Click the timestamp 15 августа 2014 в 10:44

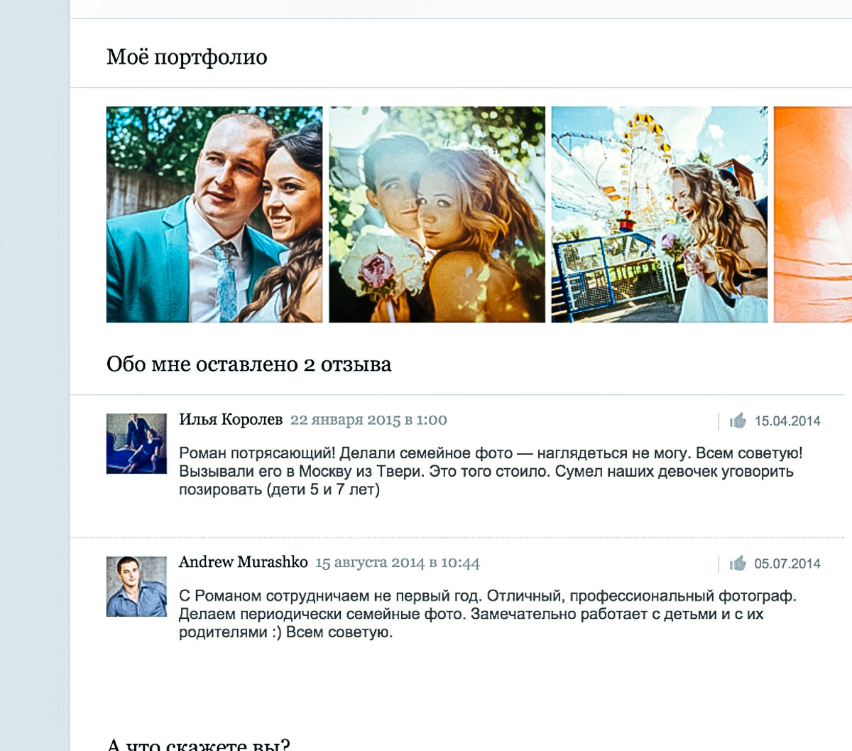coord(397,563)
